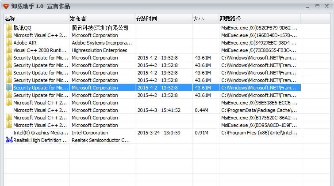
Task: Click path MsiExec.exe /X{052CFB79-9D62-...
Action: click(x=259, y=28)
